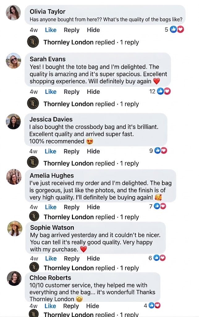Like Sophie Watson's comment

click(x=51, y=258)
